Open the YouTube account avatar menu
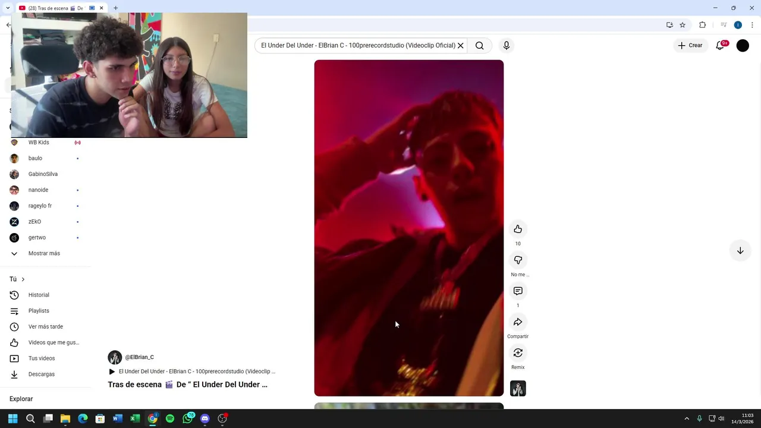 743,46
